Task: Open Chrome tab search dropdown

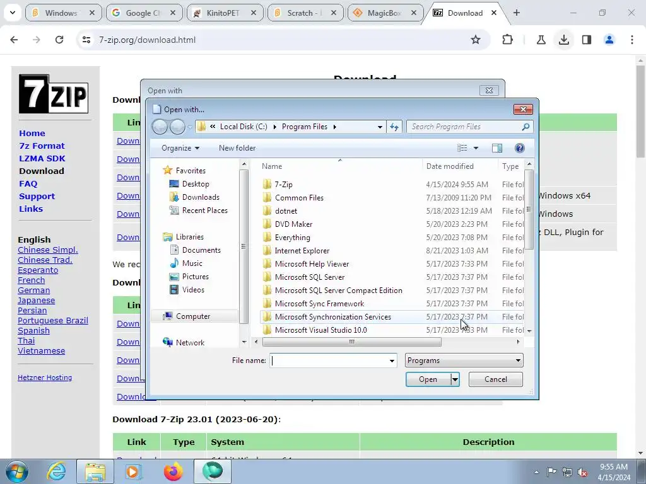Action: pos(13,13)
